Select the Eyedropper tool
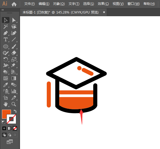This screenshot has width=160, height=149. click(6, 85)
